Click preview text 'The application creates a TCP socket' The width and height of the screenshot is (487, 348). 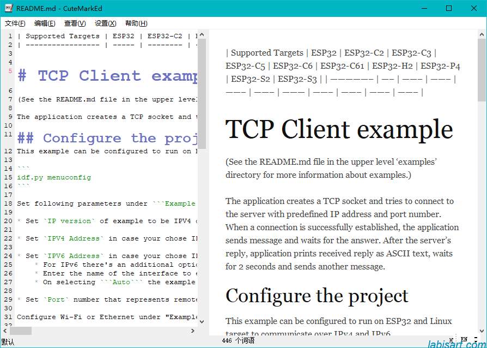click(x=342, y=234)
